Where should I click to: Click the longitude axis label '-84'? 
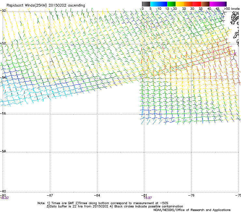point(97,195)
